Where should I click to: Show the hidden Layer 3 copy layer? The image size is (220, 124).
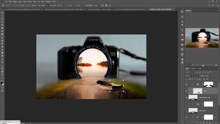186,111
